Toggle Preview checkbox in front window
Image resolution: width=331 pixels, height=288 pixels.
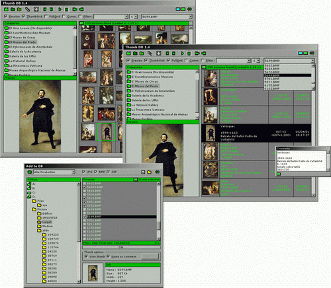[128, 60]
